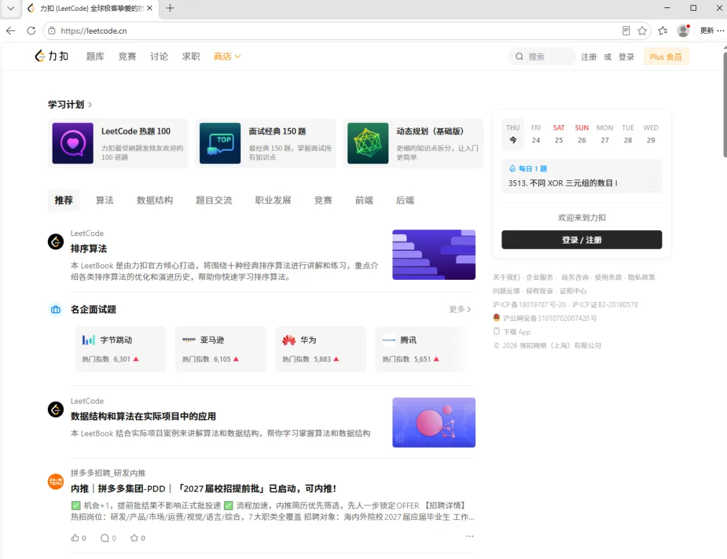The image size is (727, 559).
Task: Select SUN 26 in the calendar
Action: tap(582, 134)
